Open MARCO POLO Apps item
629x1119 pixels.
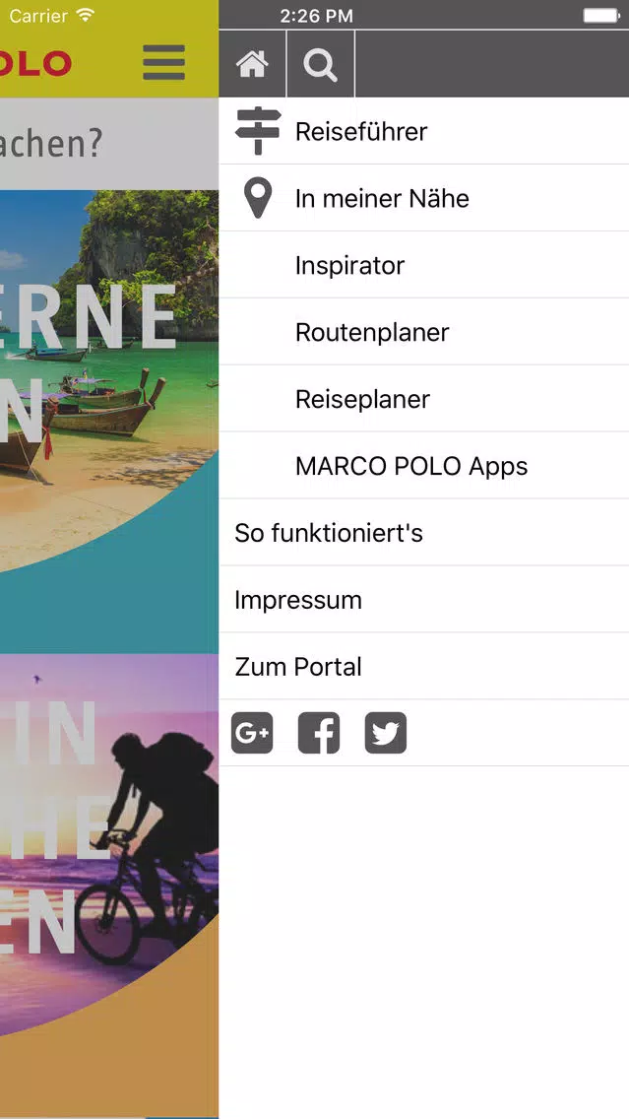424,466
